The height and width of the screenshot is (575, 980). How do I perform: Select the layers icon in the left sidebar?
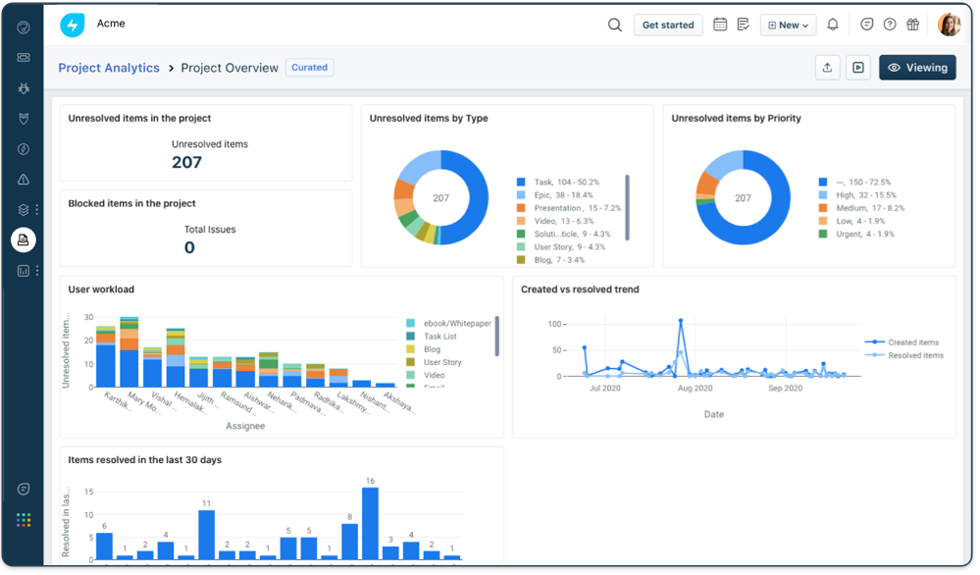click(x=23, y=209)
